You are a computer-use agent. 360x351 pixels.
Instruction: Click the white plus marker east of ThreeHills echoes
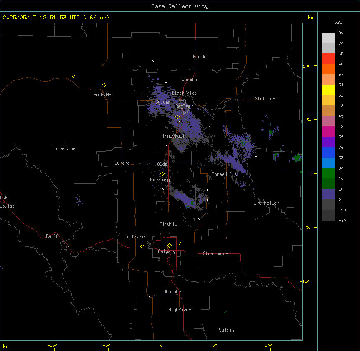click(256, 156)
